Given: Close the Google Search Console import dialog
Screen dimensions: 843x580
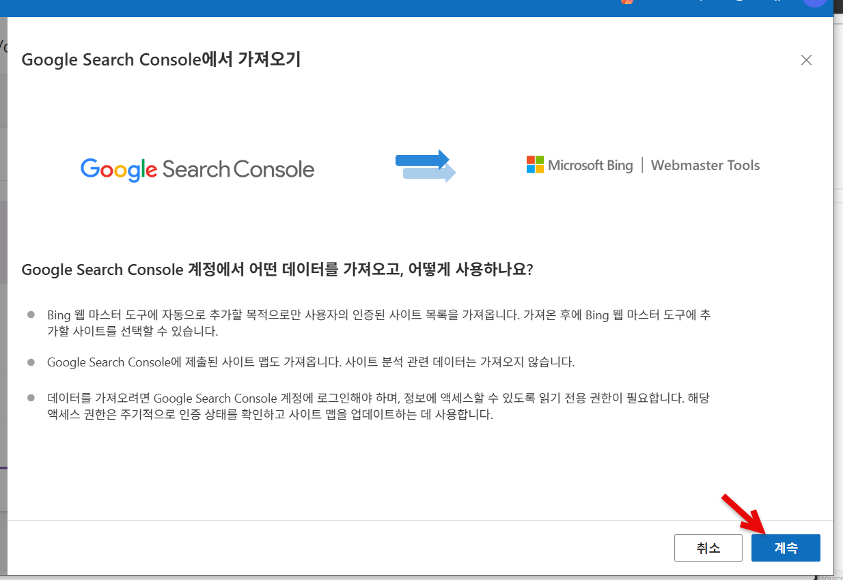Looking at the screenshot, I should (x=806, y=60).
